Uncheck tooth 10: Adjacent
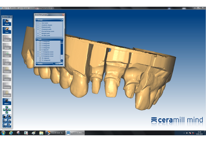 tap(40, 58)
